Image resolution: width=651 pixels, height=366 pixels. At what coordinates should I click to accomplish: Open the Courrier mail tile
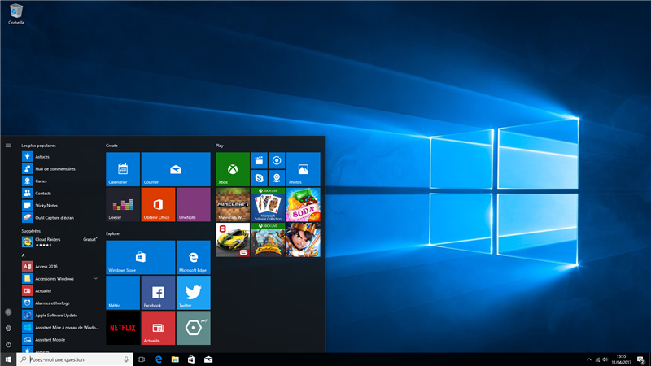tap(176, 169)
